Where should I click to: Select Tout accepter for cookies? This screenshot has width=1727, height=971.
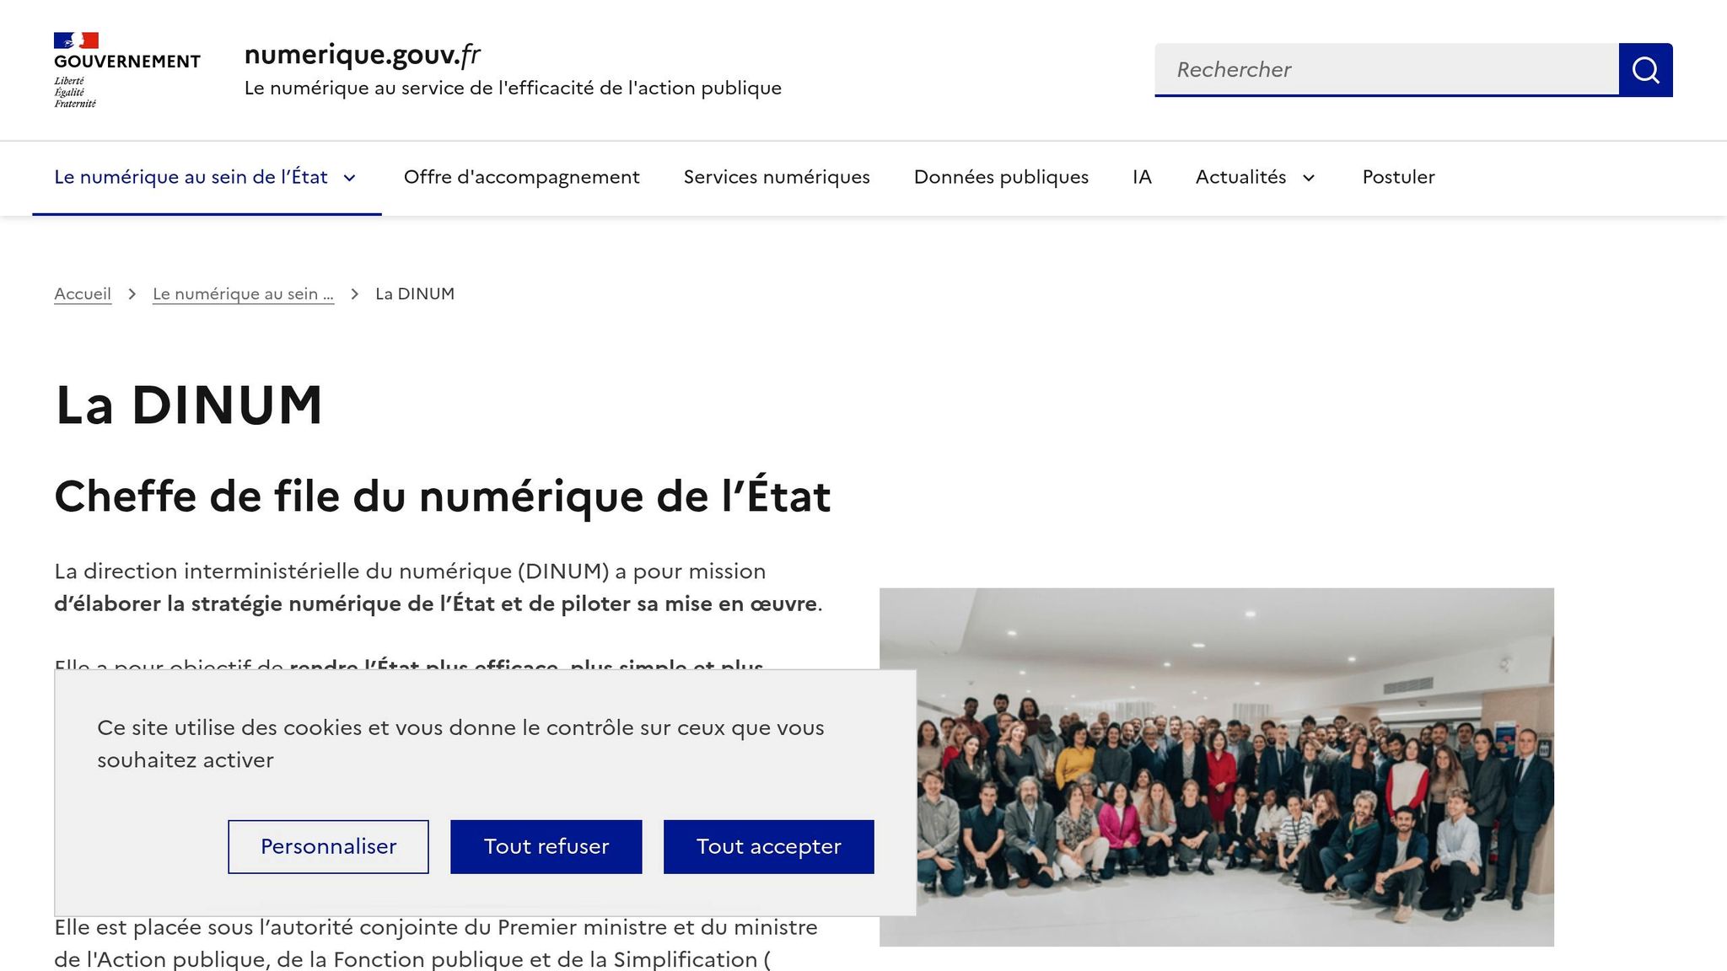coord(768,846)
